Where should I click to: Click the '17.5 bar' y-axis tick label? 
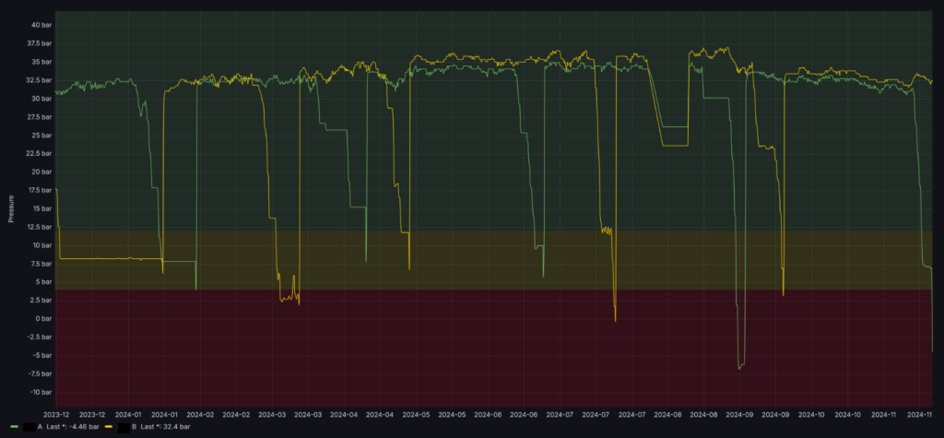click(x=38, y=190)
